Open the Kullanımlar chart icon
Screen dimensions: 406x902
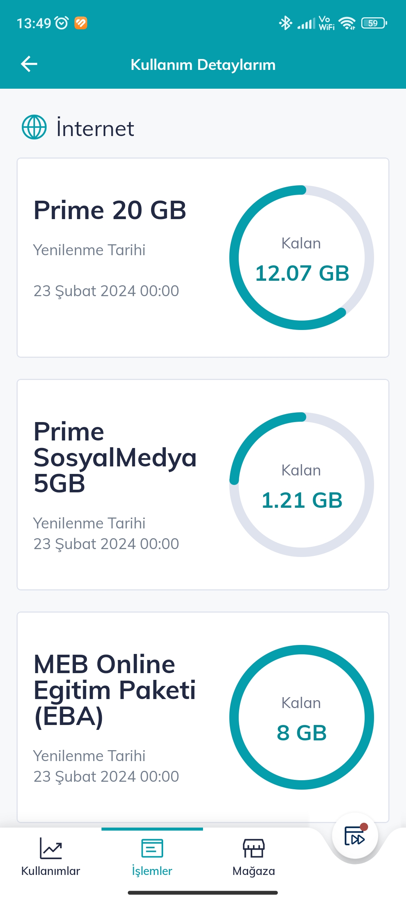coord(51,848)
